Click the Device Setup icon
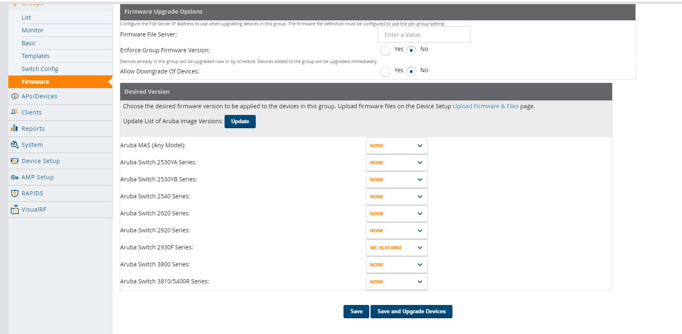 click(x=15, y=161)
